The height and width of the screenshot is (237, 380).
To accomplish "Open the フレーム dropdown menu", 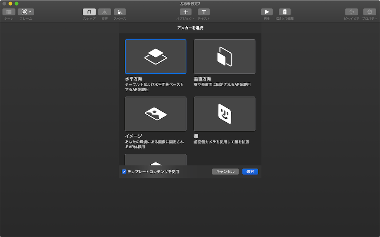I will click(25, 11).
